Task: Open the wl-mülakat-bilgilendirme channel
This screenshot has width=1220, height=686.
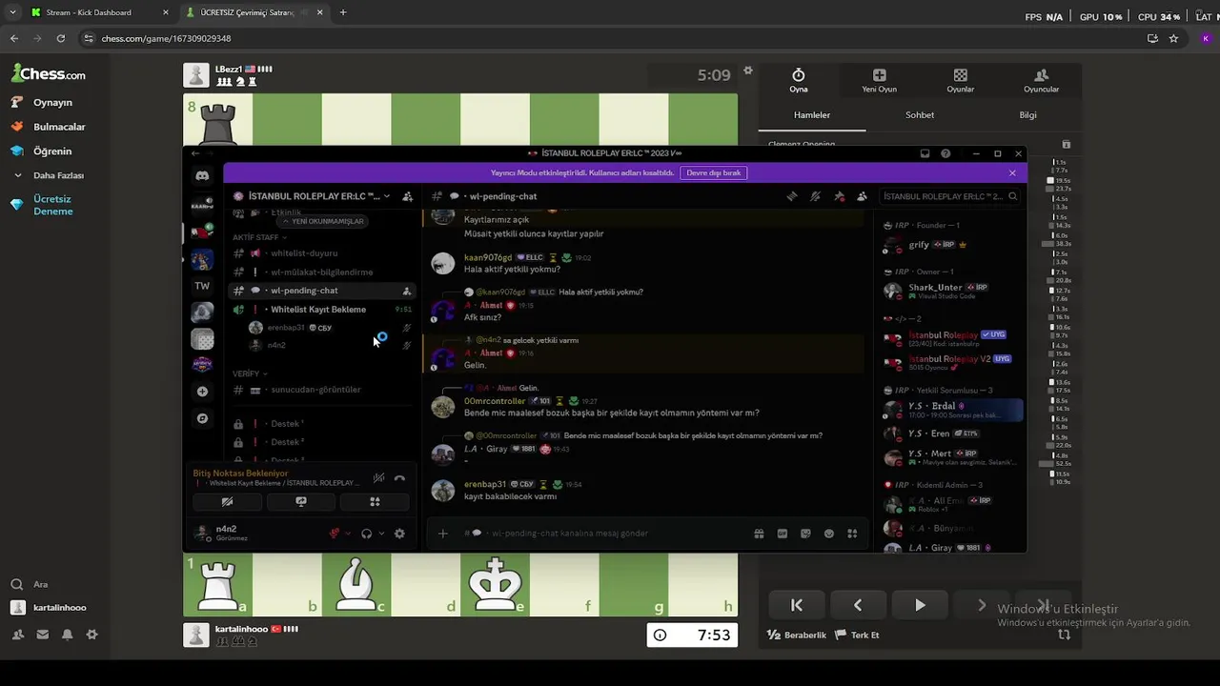Action: 322,272
